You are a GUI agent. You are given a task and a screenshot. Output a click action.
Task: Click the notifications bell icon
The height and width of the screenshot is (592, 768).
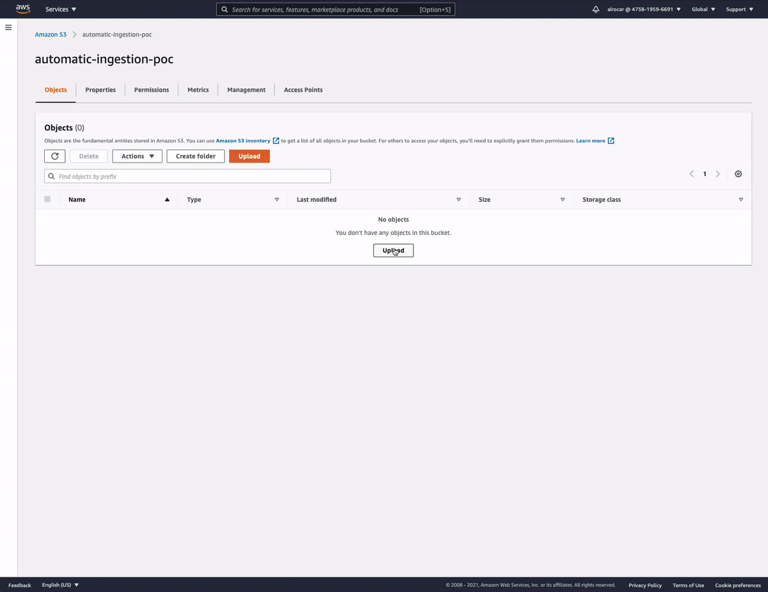tap(596, 10)
